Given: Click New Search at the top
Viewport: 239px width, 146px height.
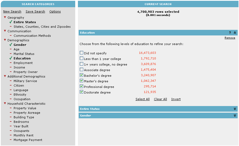Looking at the screenshot, I should (12, 11).
